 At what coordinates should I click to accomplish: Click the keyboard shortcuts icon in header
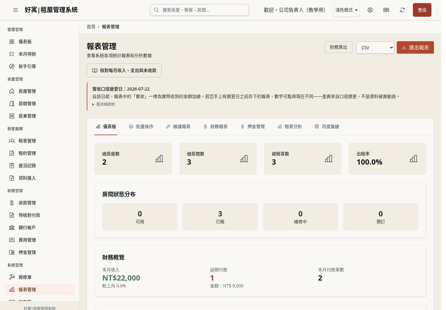click(x=386, y=10)
